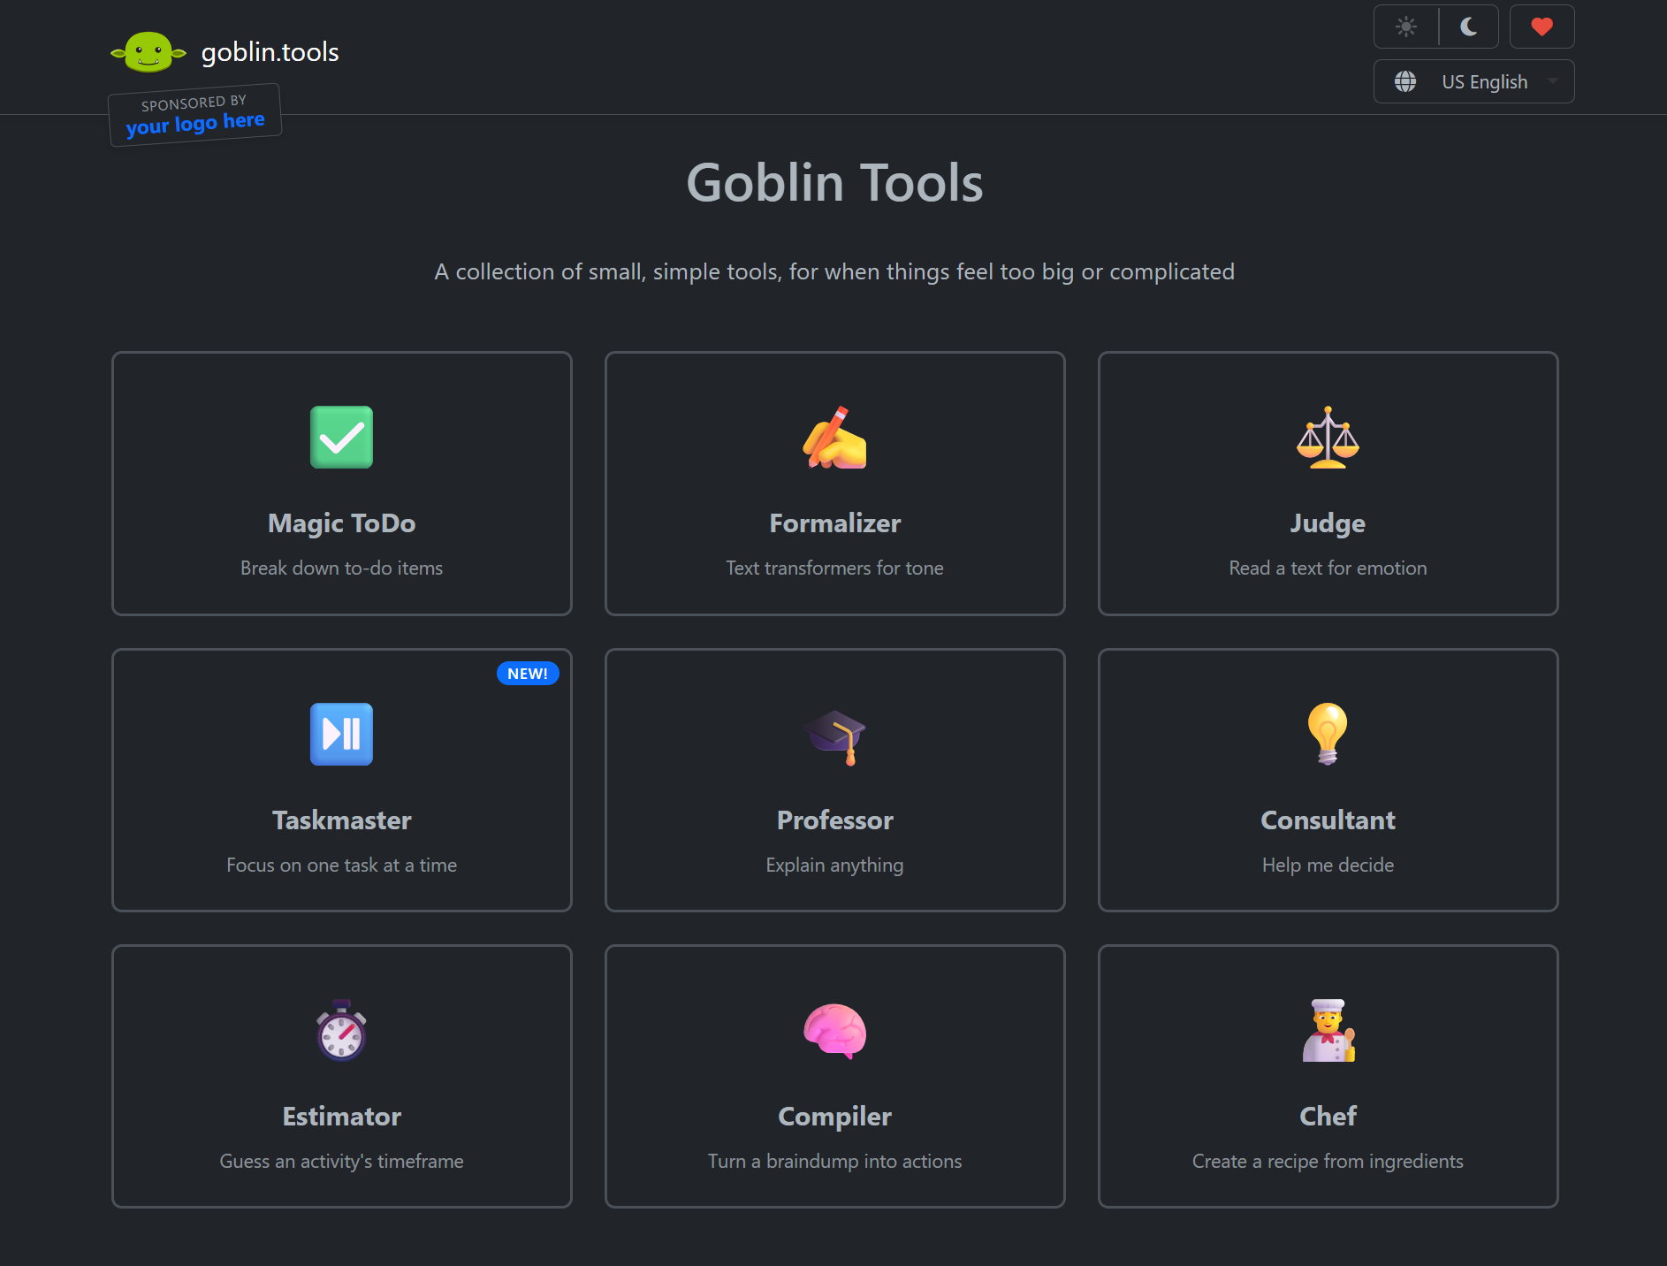The width and height of the screenshot is (1667, 1266).
Task: Open the Taskmaster tool title
Action: pos(341,820)
